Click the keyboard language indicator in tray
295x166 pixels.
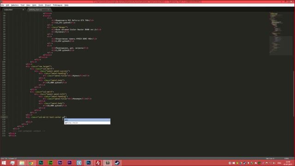pos(279,163)
